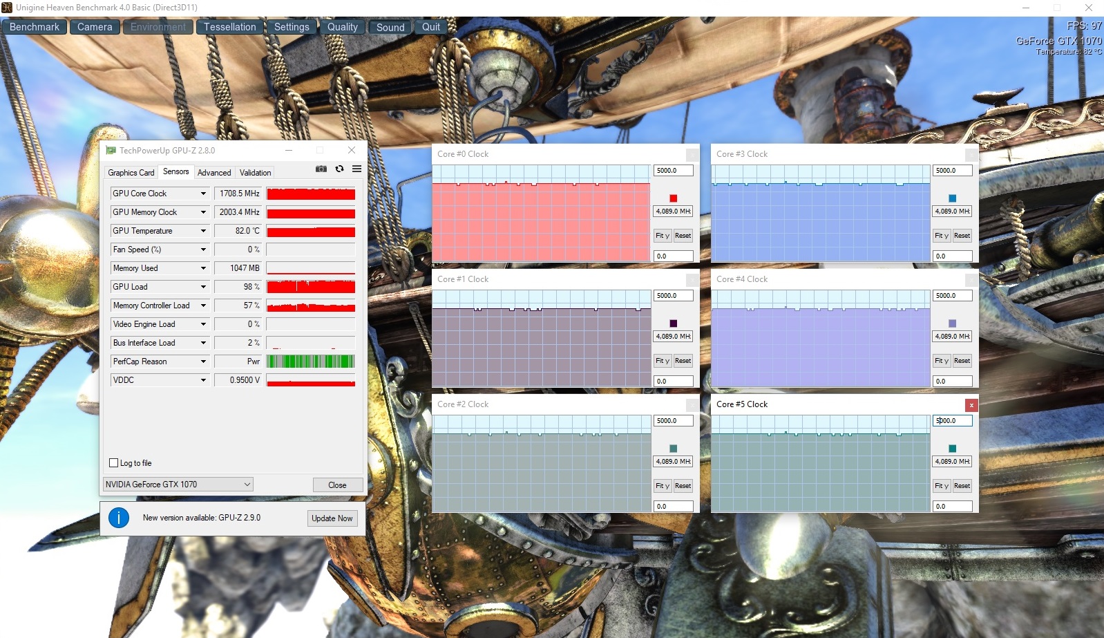Expand the GPU Core Clock sensor dropdown
This screenshot has width=1104, height=638.
(203, 194)
